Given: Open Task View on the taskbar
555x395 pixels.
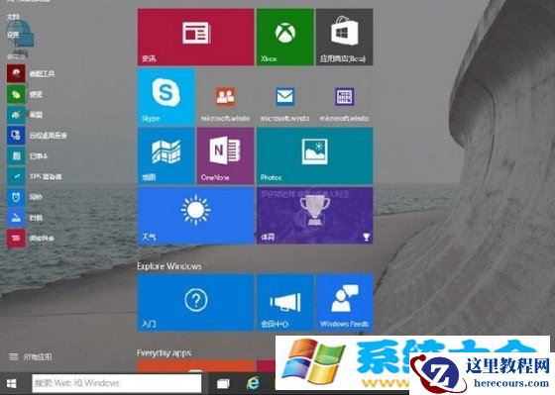Looking at the screenshot, I should [223, 383].
